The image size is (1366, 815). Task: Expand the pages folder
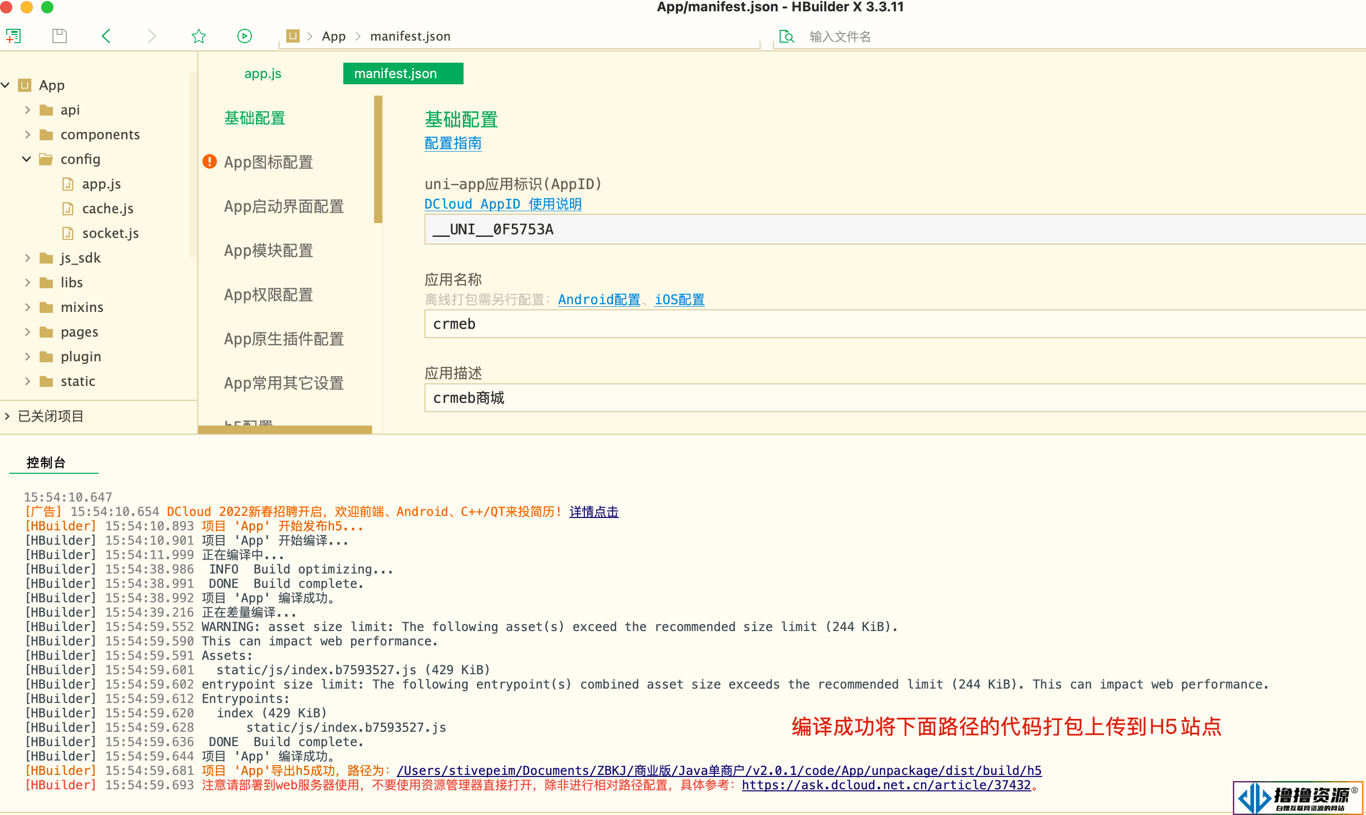tap(27, 332)
